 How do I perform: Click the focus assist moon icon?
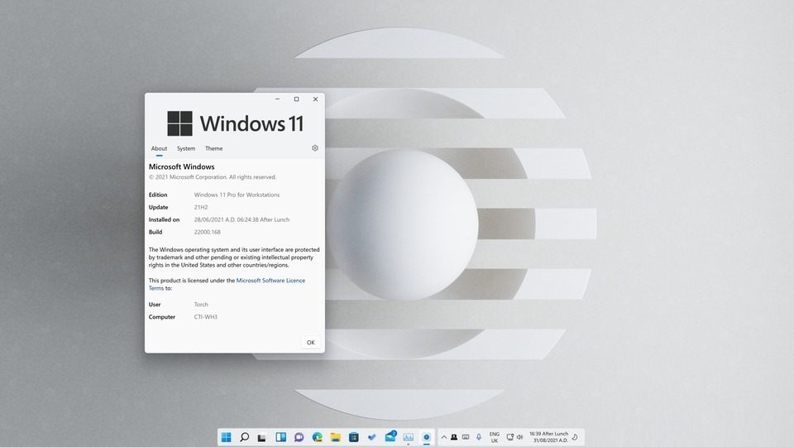pos(576,437)
